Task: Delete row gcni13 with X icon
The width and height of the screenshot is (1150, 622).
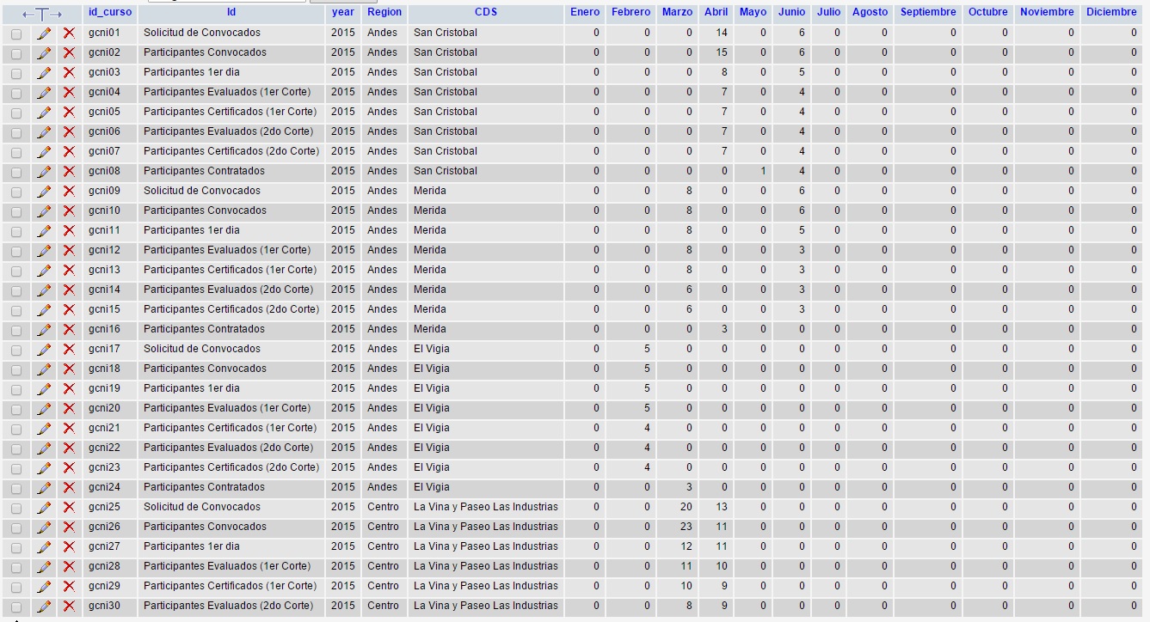Action: [x=70, y=270]
